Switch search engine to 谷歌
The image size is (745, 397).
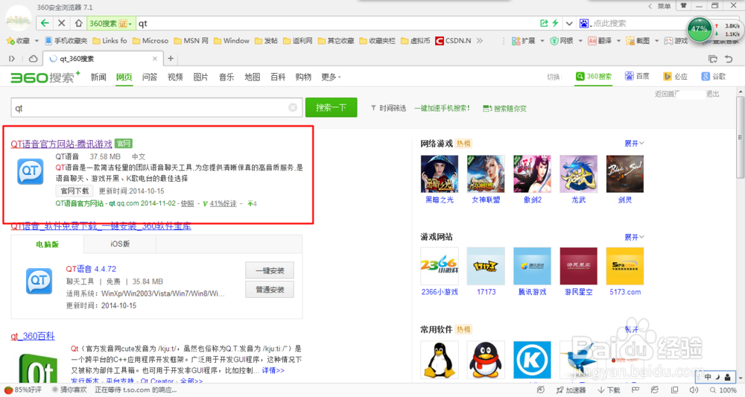(714, 76)
